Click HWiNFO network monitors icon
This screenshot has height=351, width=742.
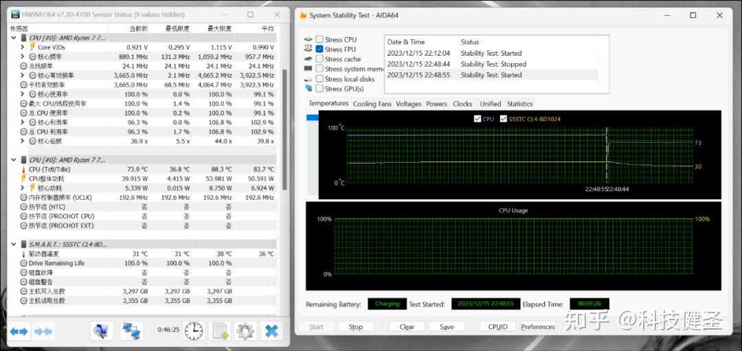click(x=131, y=331)
